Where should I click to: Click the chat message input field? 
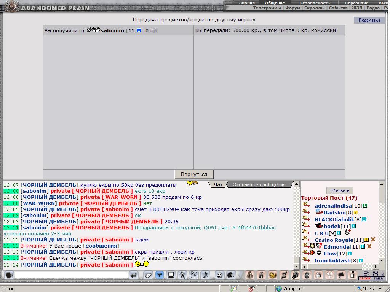(71, 275)
